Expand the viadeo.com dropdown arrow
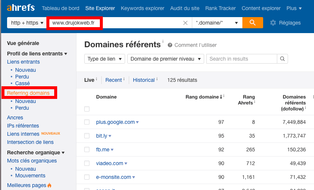The width and height of the screenshot is (314, 190). click(126, 164)
